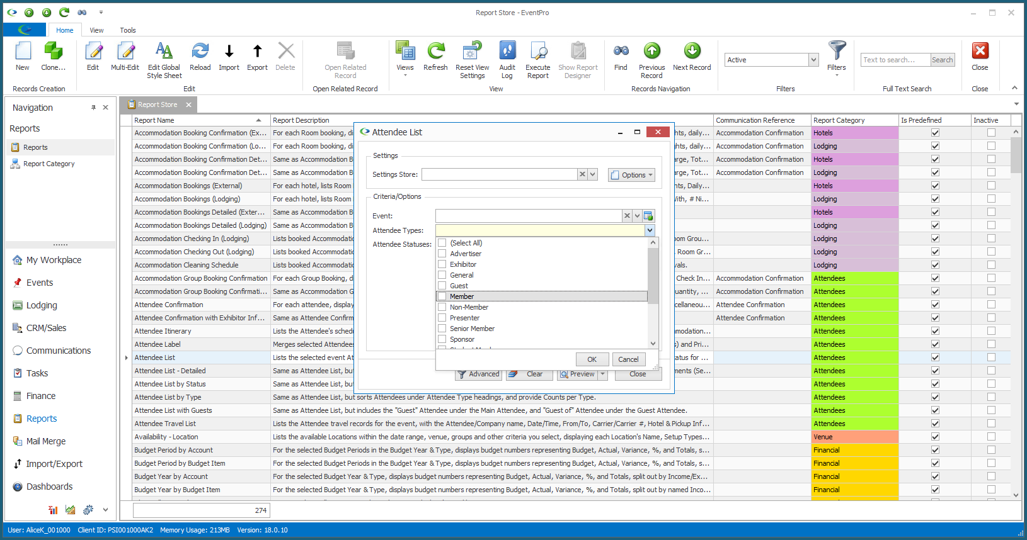
Task: Check the Advertiser attendee type
Action: click(442, 254)
